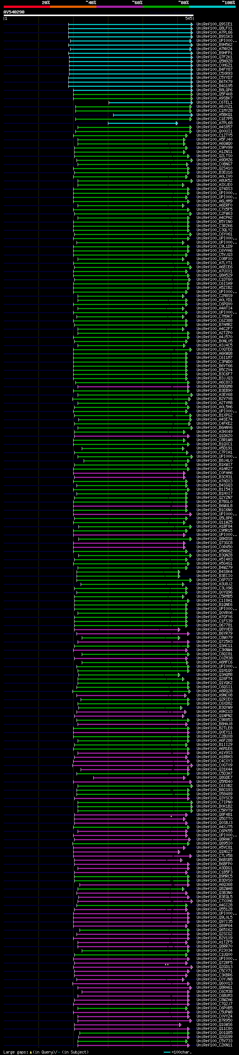Open the UniRef100_A8UK52 label
Viewport: 239px width, 1055px height.
pos(214,181)
